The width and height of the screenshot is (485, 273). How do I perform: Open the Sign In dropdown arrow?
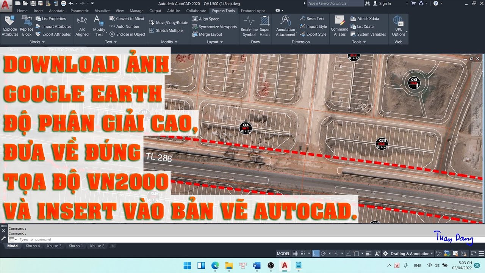(407, 3)
